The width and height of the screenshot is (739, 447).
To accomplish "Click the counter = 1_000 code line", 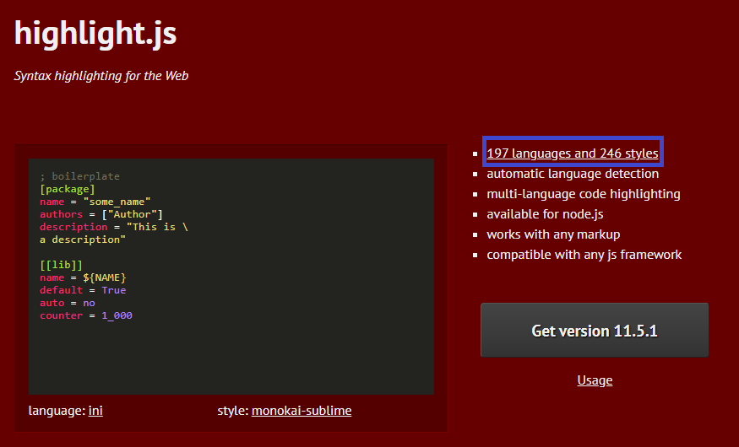I will 86,315.
